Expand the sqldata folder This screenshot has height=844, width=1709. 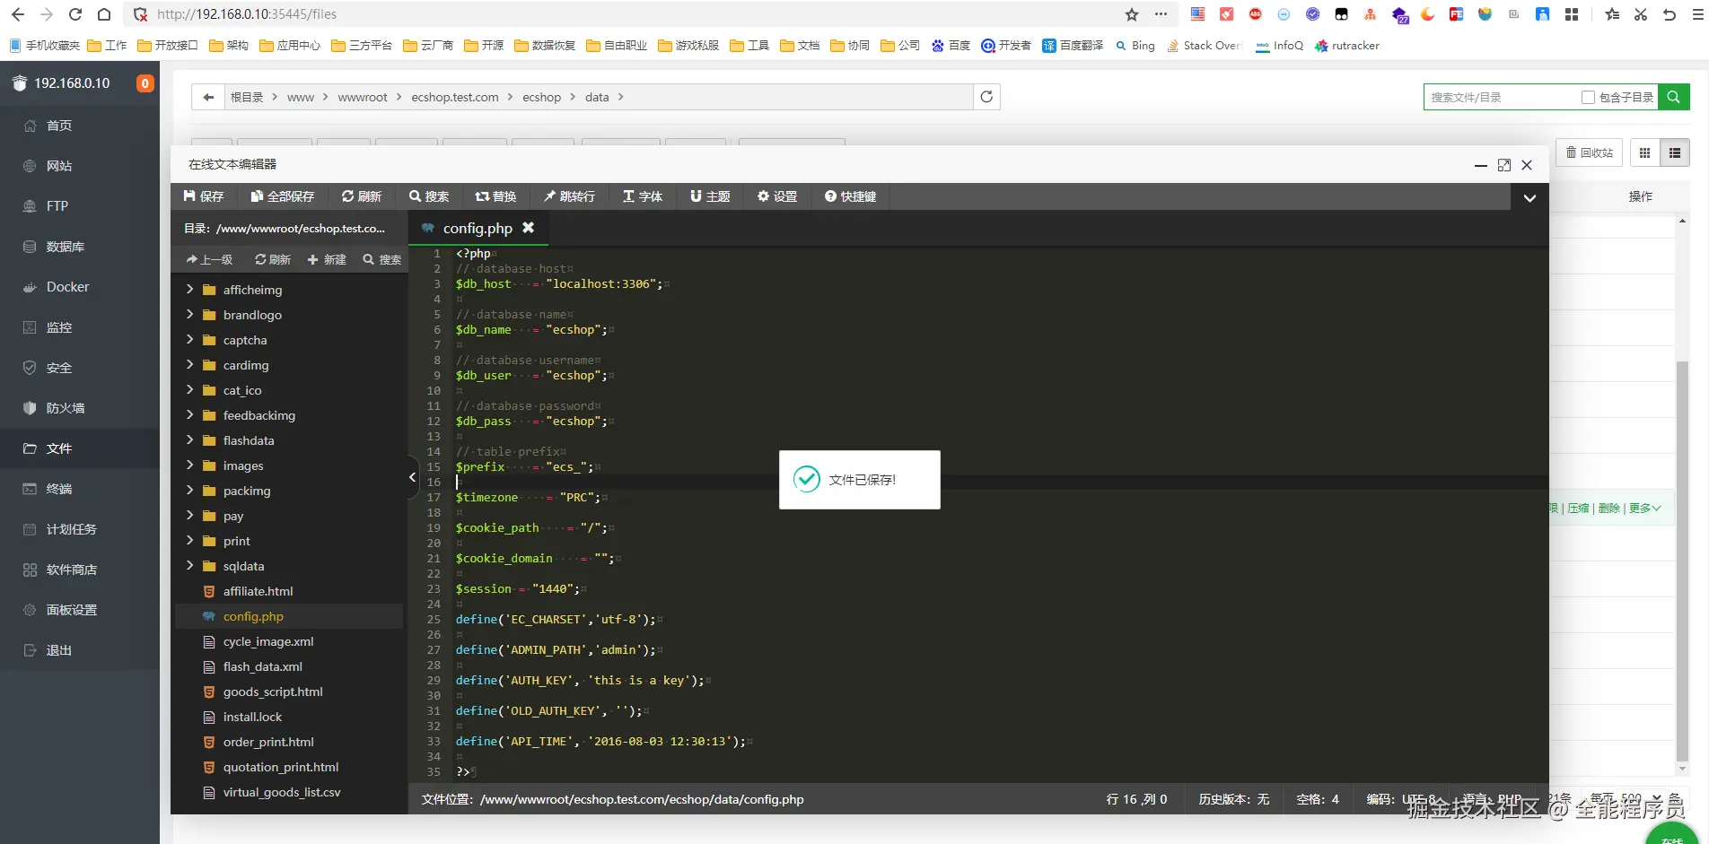click(x=189, y=565)
